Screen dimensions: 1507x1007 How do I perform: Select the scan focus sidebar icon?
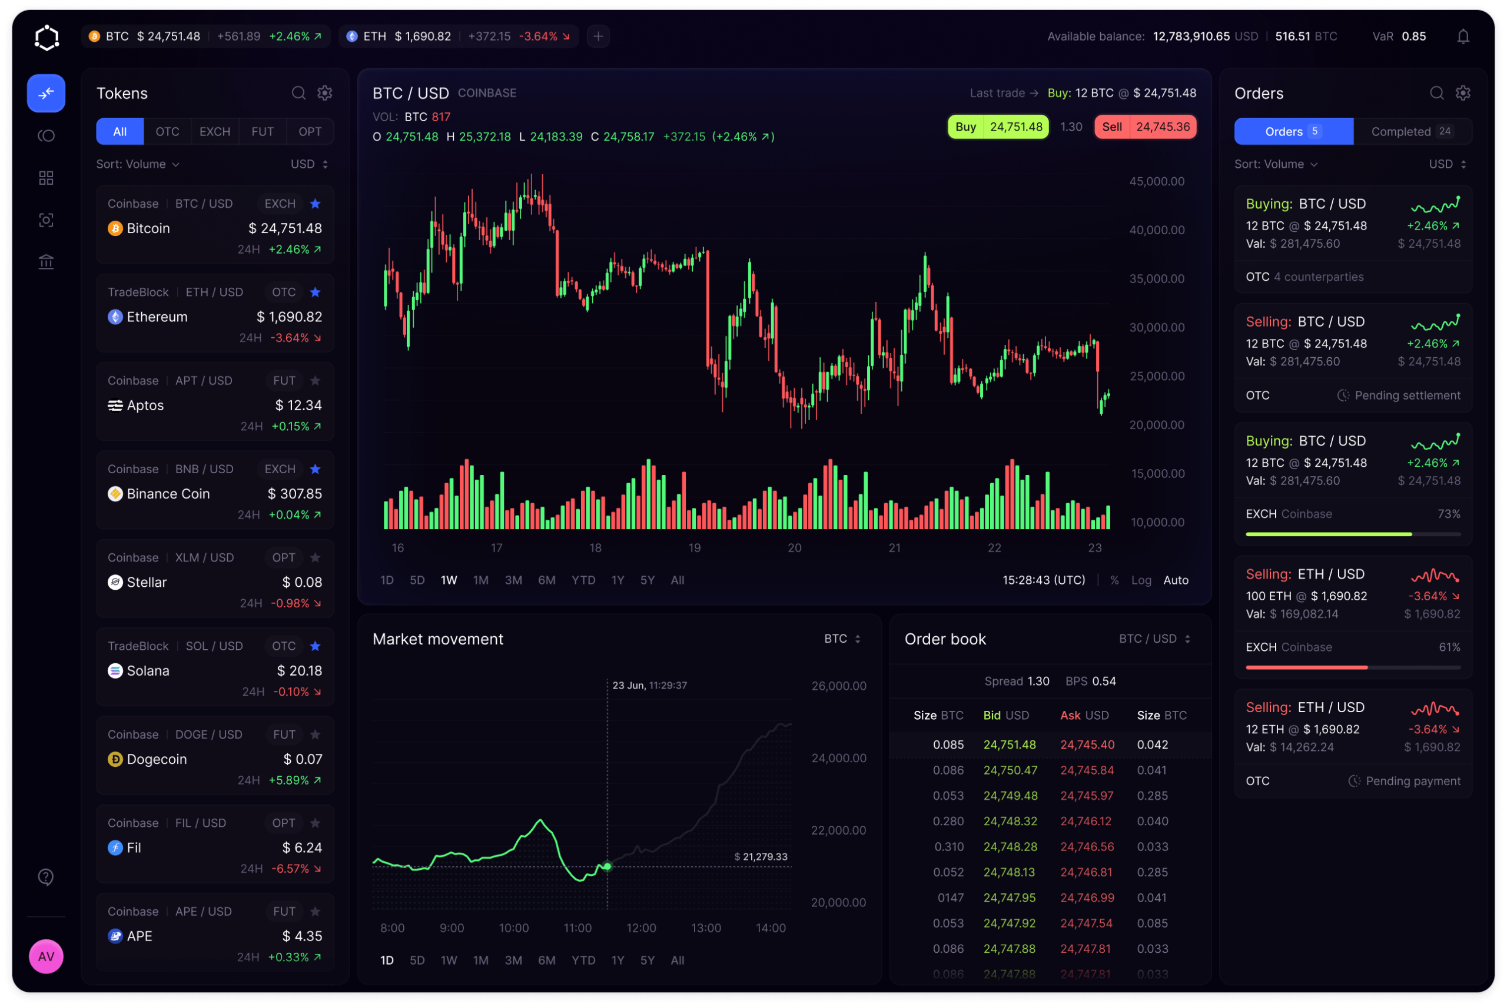[x=47, y=220]
